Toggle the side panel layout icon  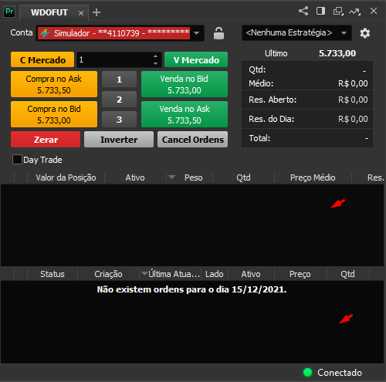[320, 11]
